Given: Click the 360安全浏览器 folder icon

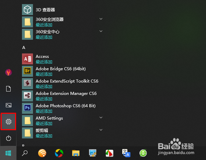Looking at the screenshot, I should tap(27, 22).
